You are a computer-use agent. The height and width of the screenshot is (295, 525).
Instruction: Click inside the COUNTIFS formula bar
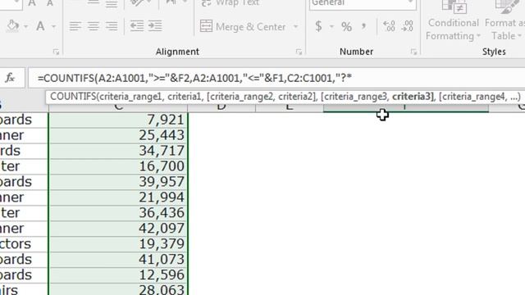[276, 78]
